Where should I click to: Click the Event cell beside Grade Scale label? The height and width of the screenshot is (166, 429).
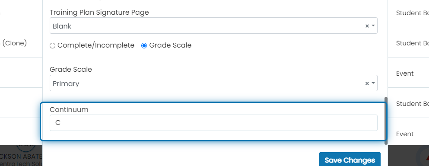[x=405, y=73]
